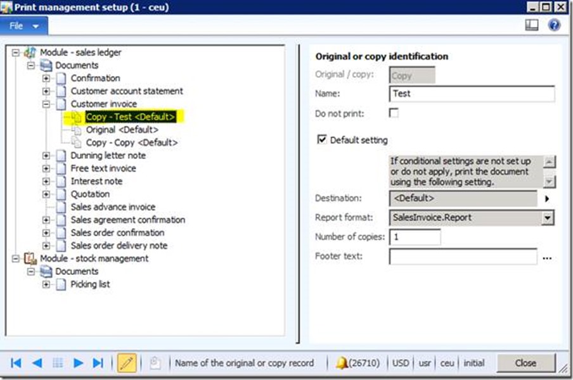Expand the Picking list documents node
The height and width of the screenshot is (380, 573).
point(45,284)
